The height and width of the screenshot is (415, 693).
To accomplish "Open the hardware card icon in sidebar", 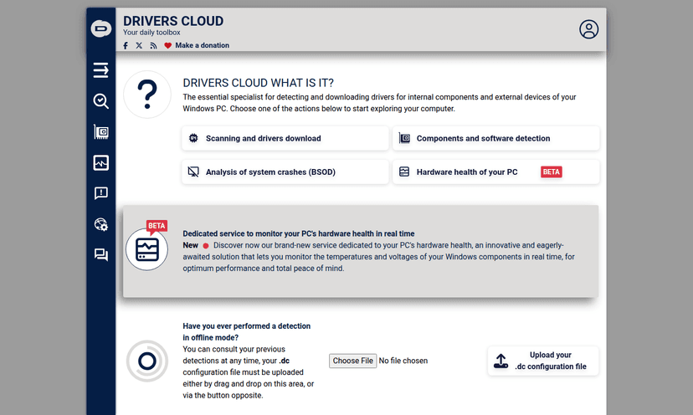I will tap(100, 131).
